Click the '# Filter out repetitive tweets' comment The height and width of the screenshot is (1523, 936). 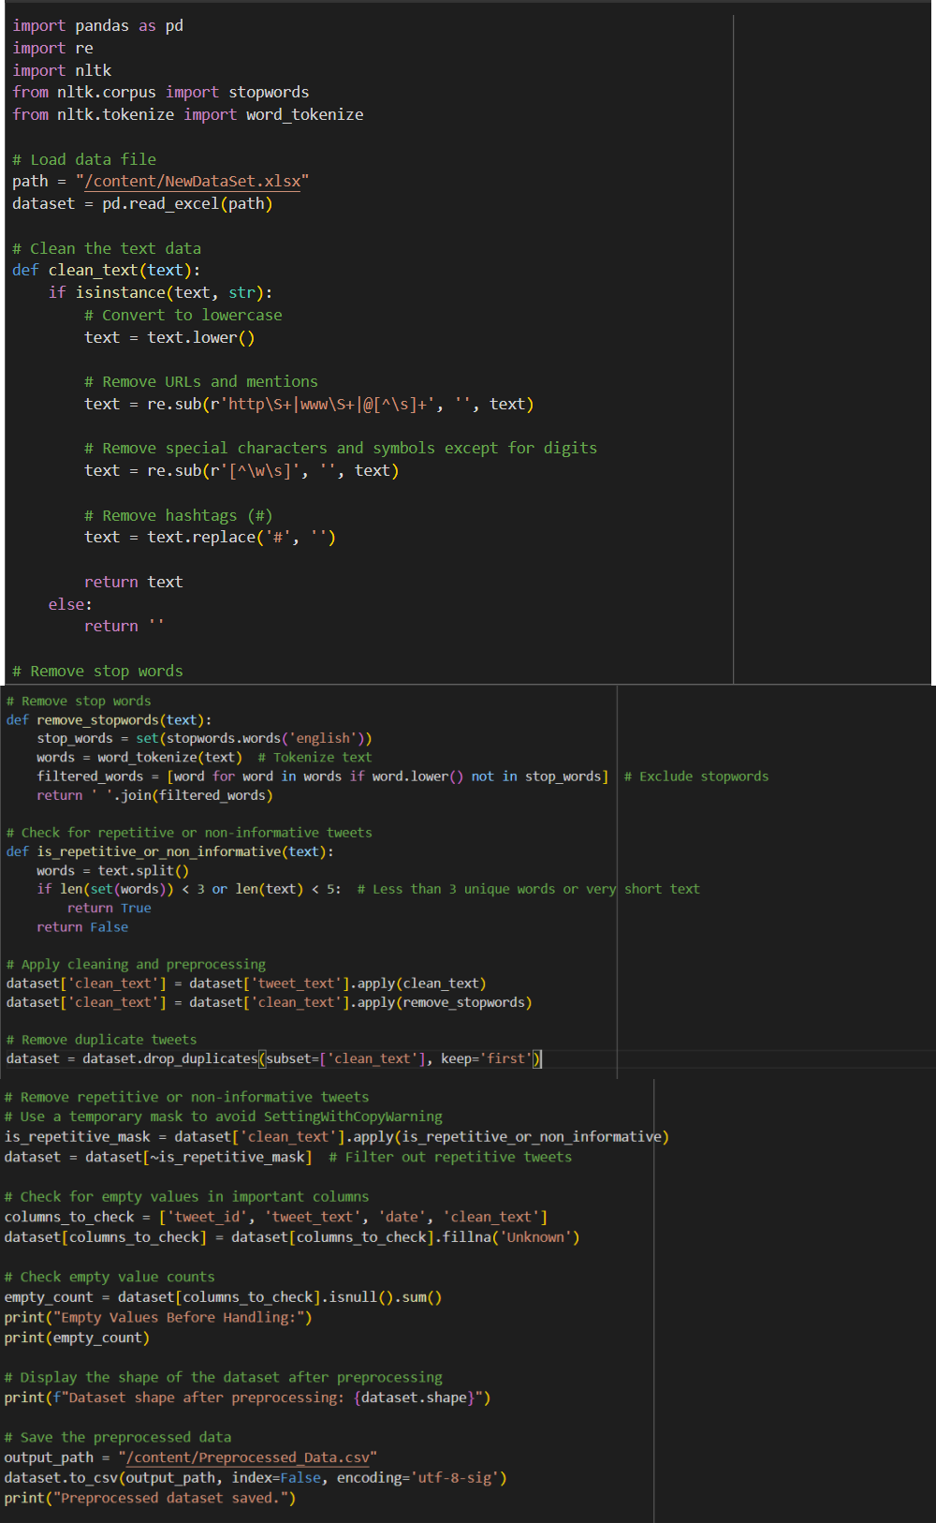[450, 1158]
